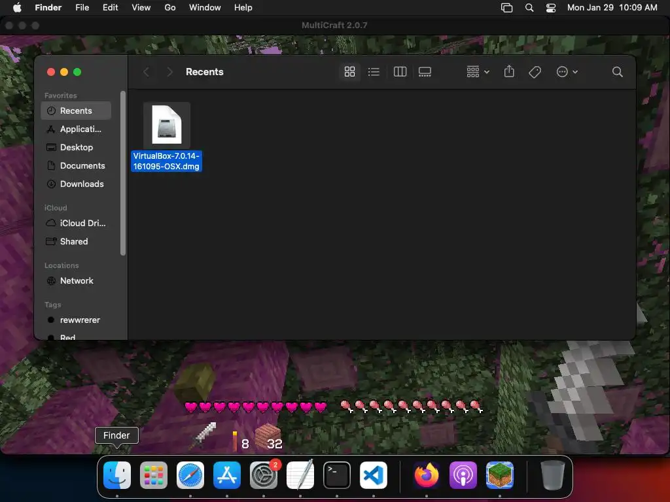Open Launchpad from the Dock

pos(153,475)
